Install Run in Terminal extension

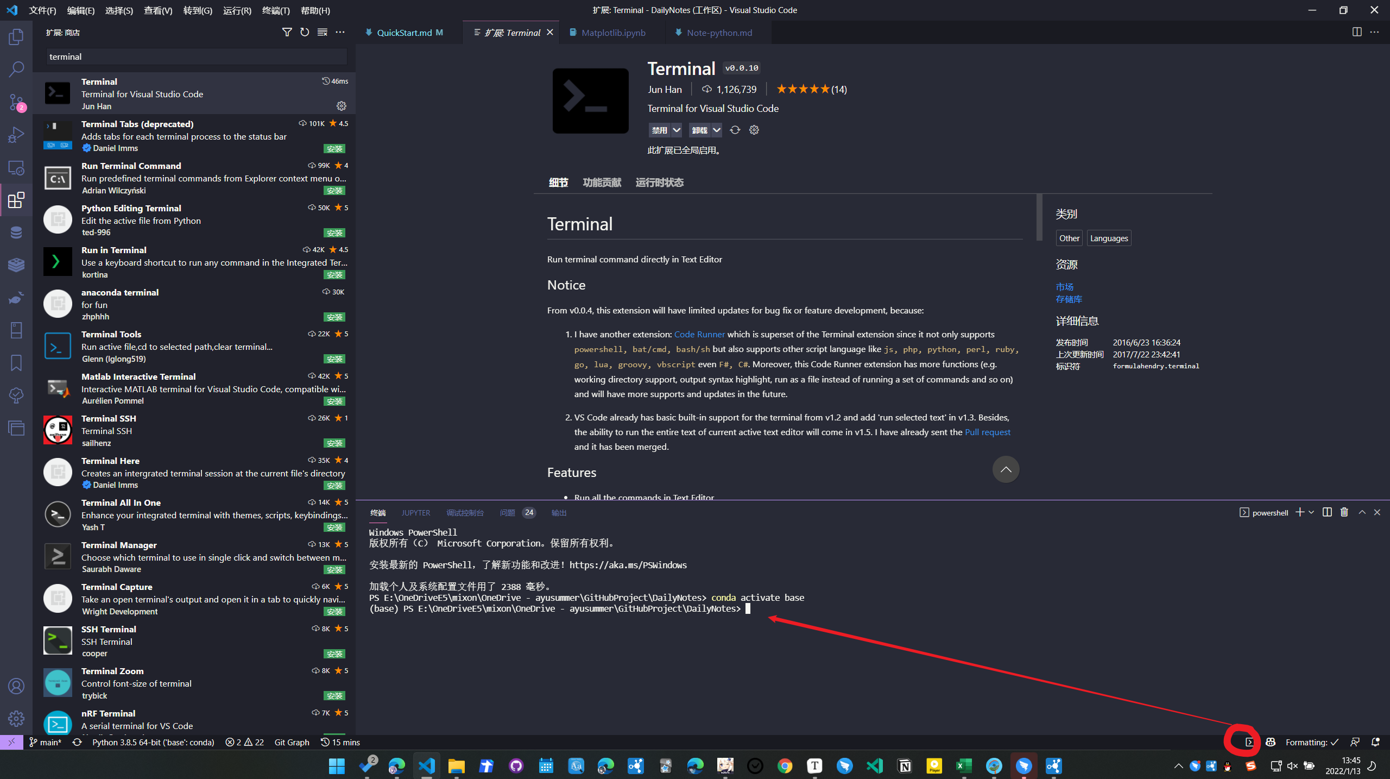point(334,275)
